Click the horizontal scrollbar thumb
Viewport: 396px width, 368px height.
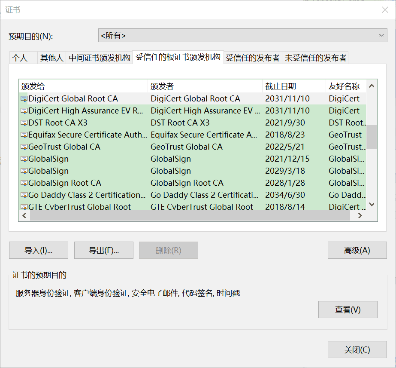coord(190,216)
